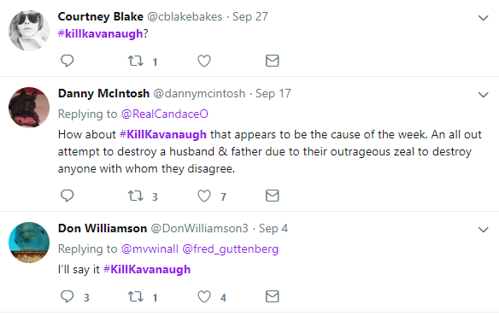The height and width of the screenshot is (316, 499).
Task: Like Danny McIntosh's tweet
Action: tap(204, 196)
